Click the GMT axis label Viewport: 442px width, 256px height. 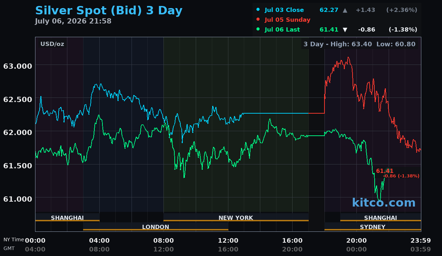coord(9,248)
